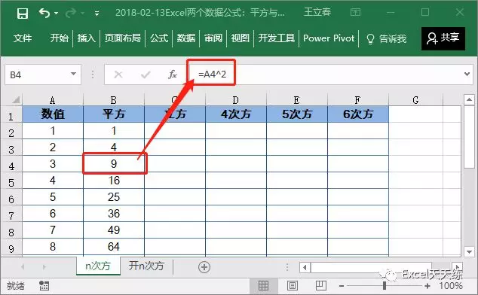Switch to the n次方 sheet tab
The image size is (478, 295).
coord(98,266)
